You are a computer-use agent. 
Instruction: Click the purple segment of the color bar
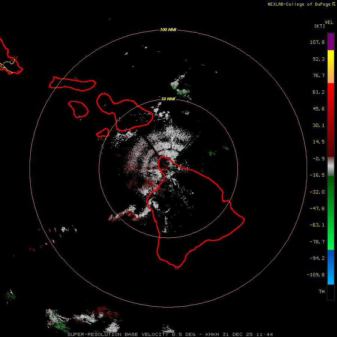click(331, 42)
